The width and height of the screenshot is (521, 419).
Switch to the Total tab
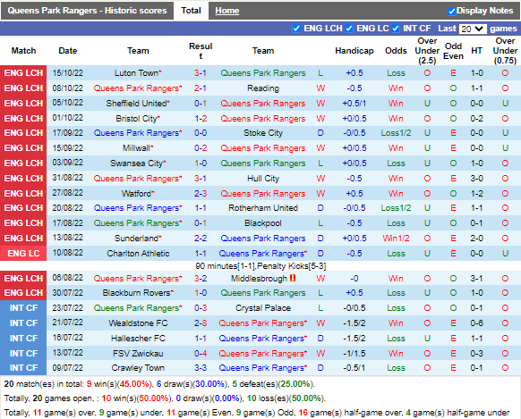coord(191,11)
